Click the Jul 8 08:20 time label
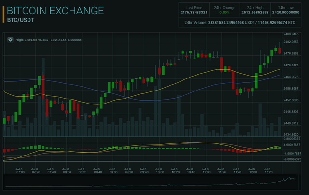 pos(82,170)
